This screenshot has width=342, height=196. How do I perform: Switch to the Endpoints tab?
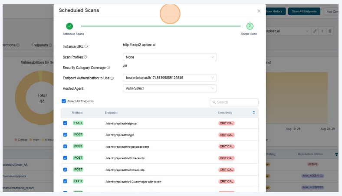pyautogui.click(x=39, y=45)
